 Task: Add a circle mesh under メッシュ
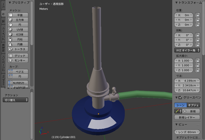[18, 25]
